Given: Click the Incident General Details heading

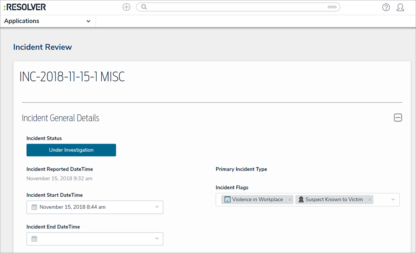Looking at the screenshot, I should click(x=60, y=118).
